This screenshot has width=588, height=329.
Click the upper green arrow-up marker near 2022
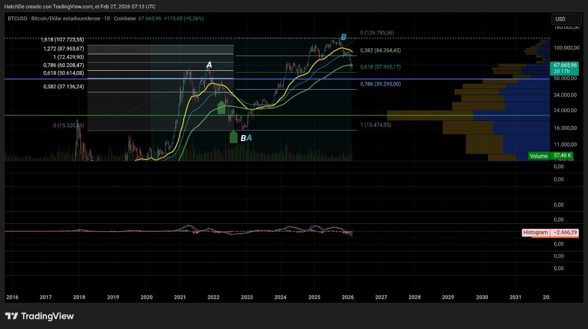coord(221,108)
